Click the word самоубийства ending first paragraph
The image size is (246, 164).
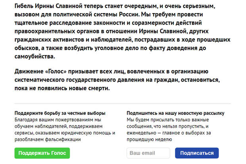35,56
